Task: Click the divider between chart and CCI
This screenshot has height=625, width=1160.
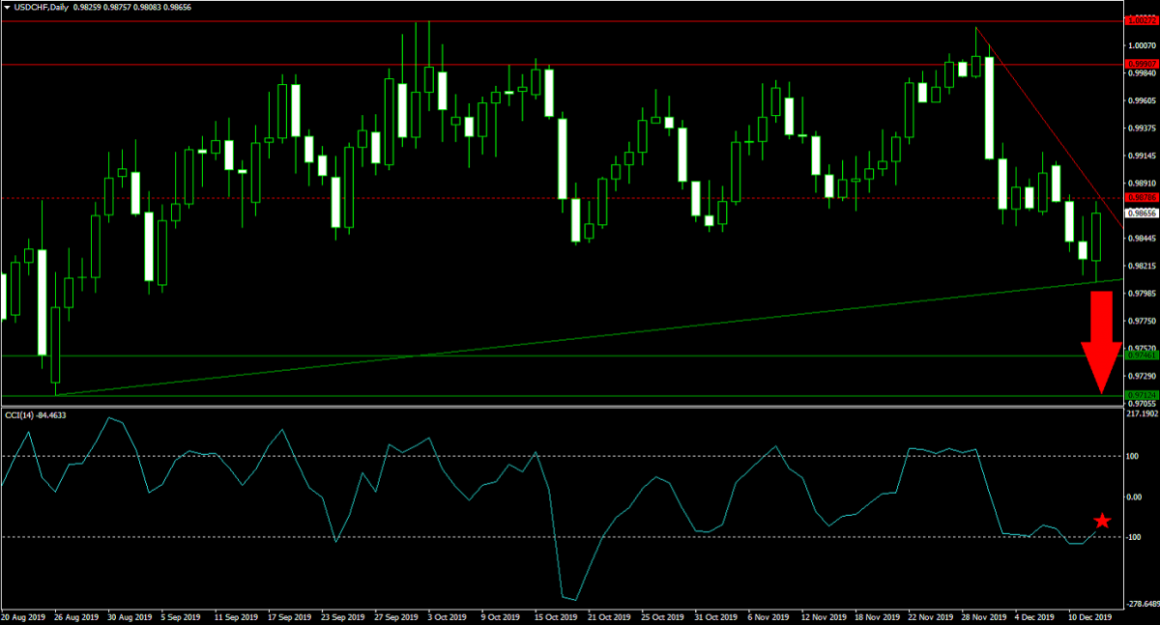Action: (x=561, y=406)
